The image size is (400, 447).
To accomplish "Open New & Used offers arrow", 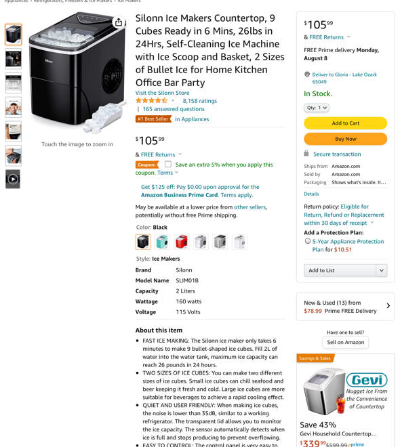I will point(388,306).
